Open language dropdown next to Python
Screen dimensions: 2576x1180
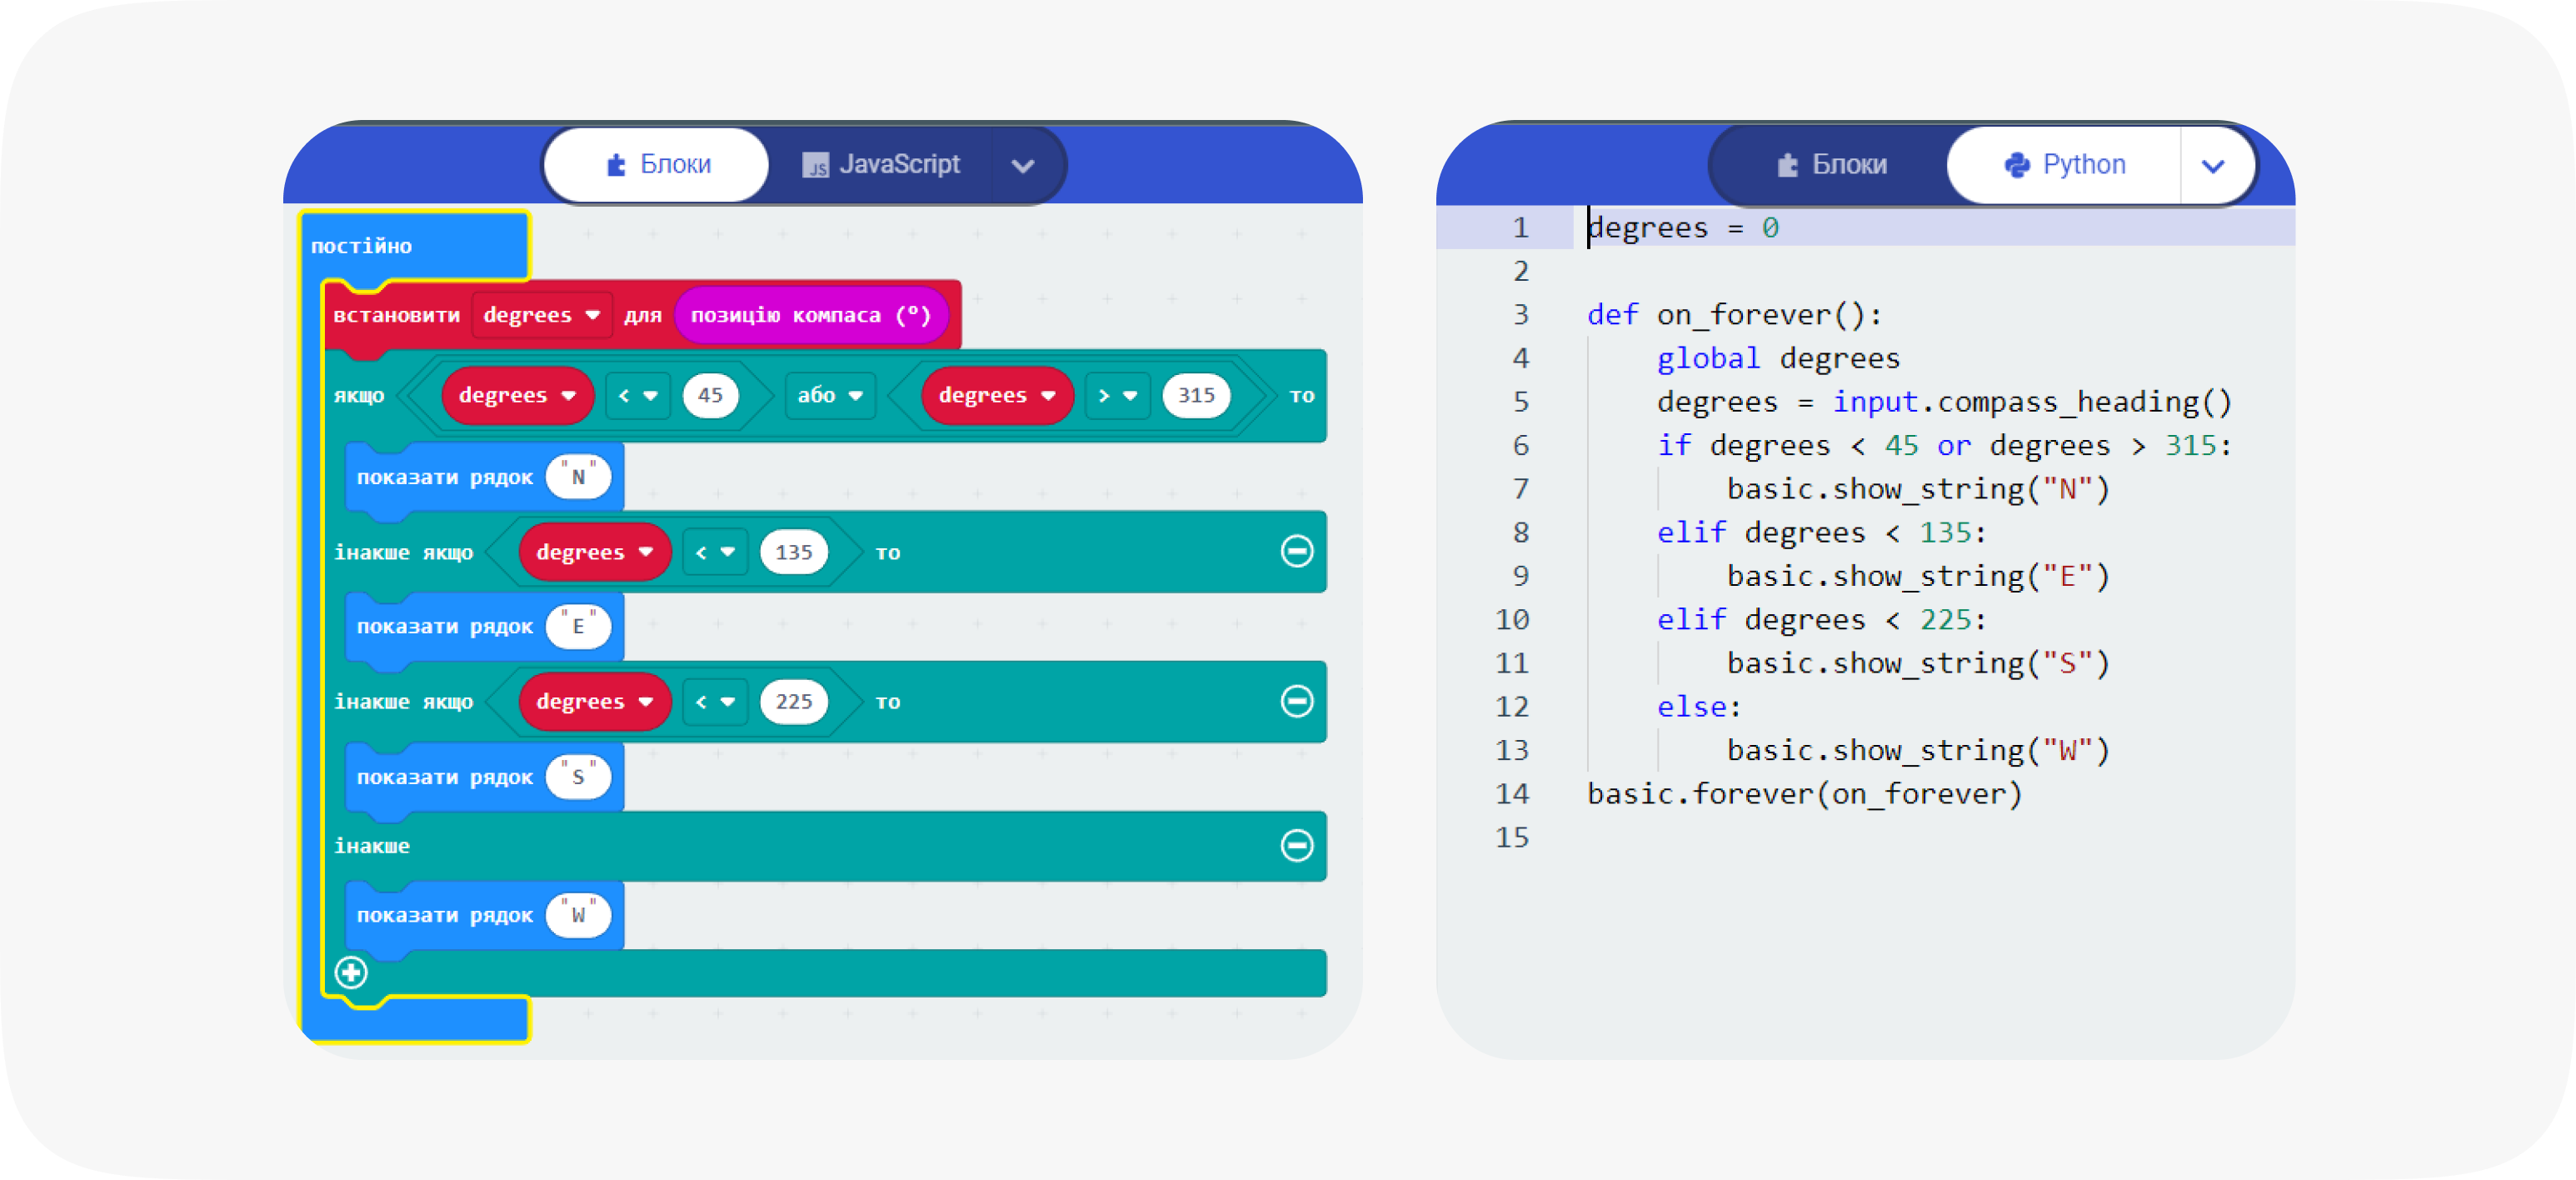pyautogui.click(x=2213, y=166)
